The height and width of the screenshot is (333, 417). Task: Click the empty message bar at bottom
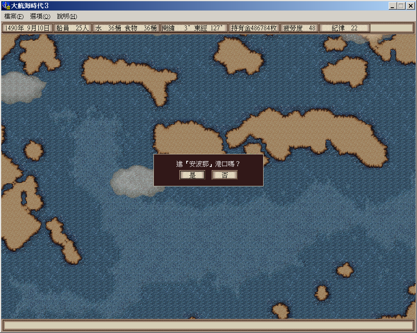click(208, 325)
